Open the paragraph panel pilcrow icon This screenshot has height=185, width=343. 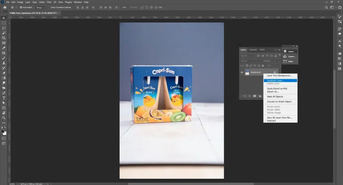(x=340, y=46)
